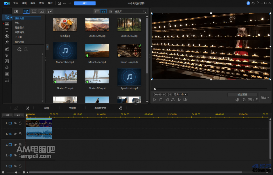This screenshot has width=273, height=175.
Task: Open the 查看 menu
Action: click(x=42, y=3)
